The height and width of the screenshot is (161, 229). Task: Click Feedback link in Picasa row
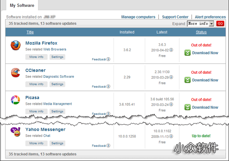pos(99,114)
